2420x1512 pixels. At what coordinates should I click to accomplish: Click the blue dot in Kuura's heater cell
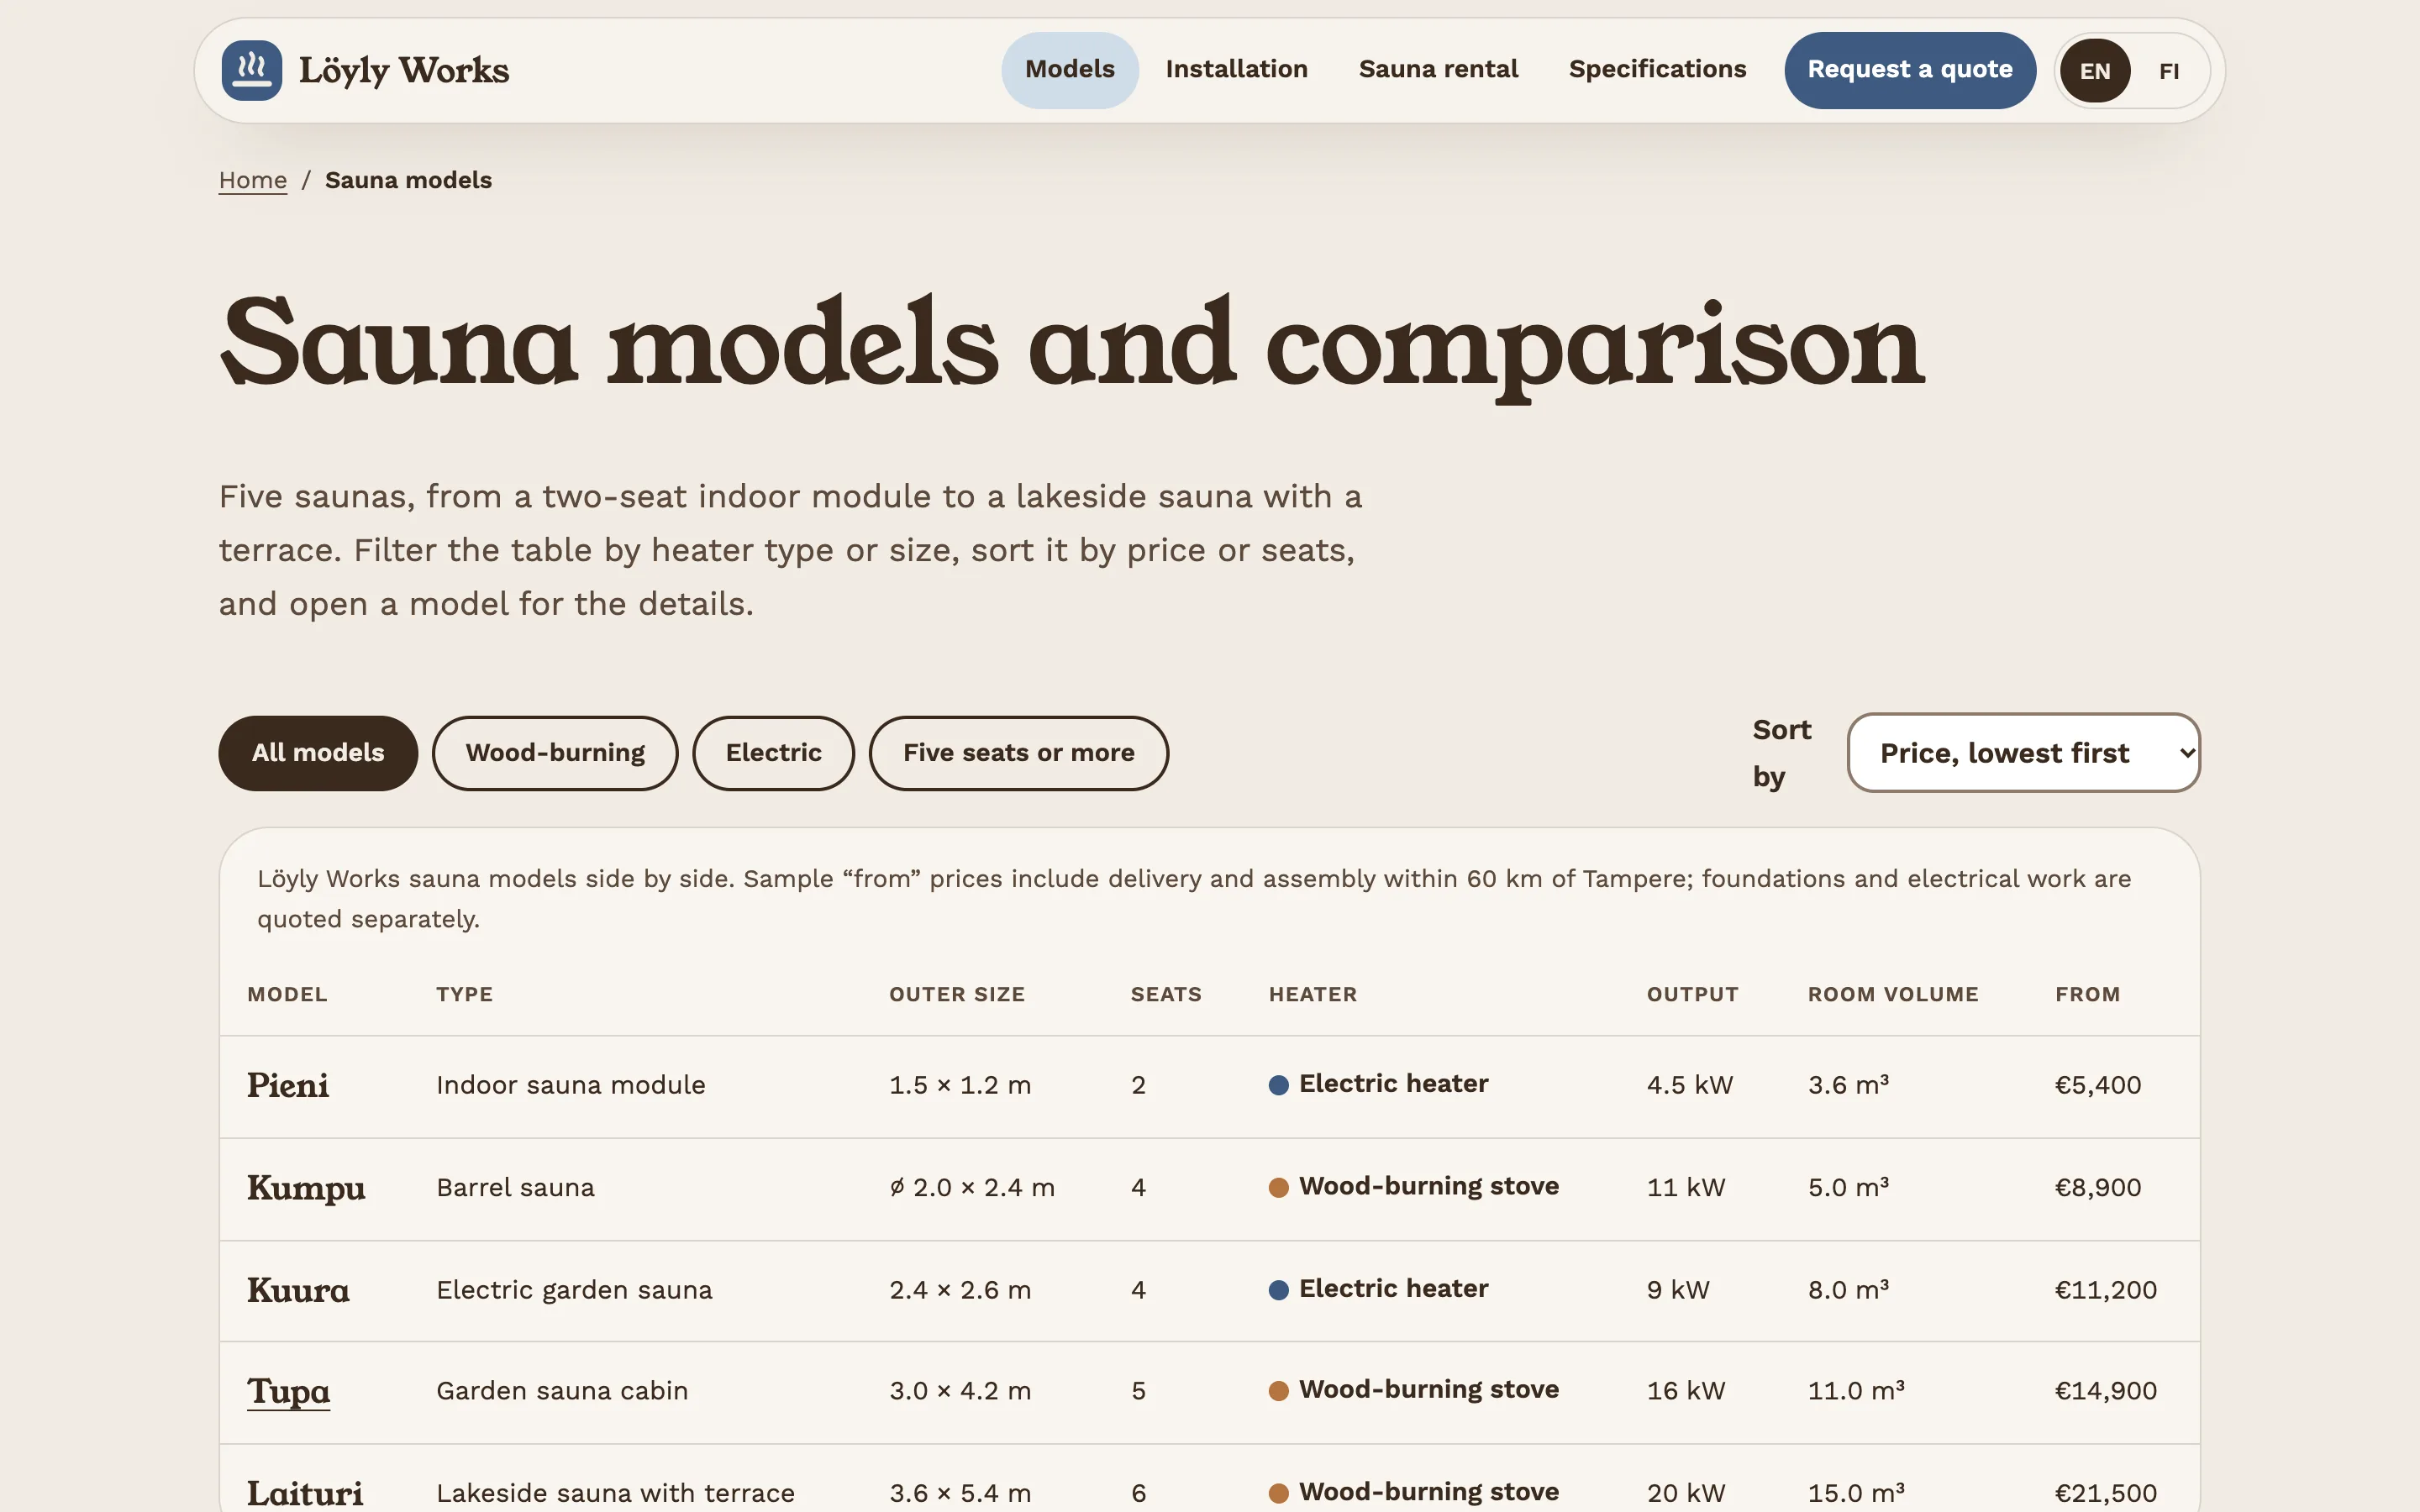pos(1278,1290)
